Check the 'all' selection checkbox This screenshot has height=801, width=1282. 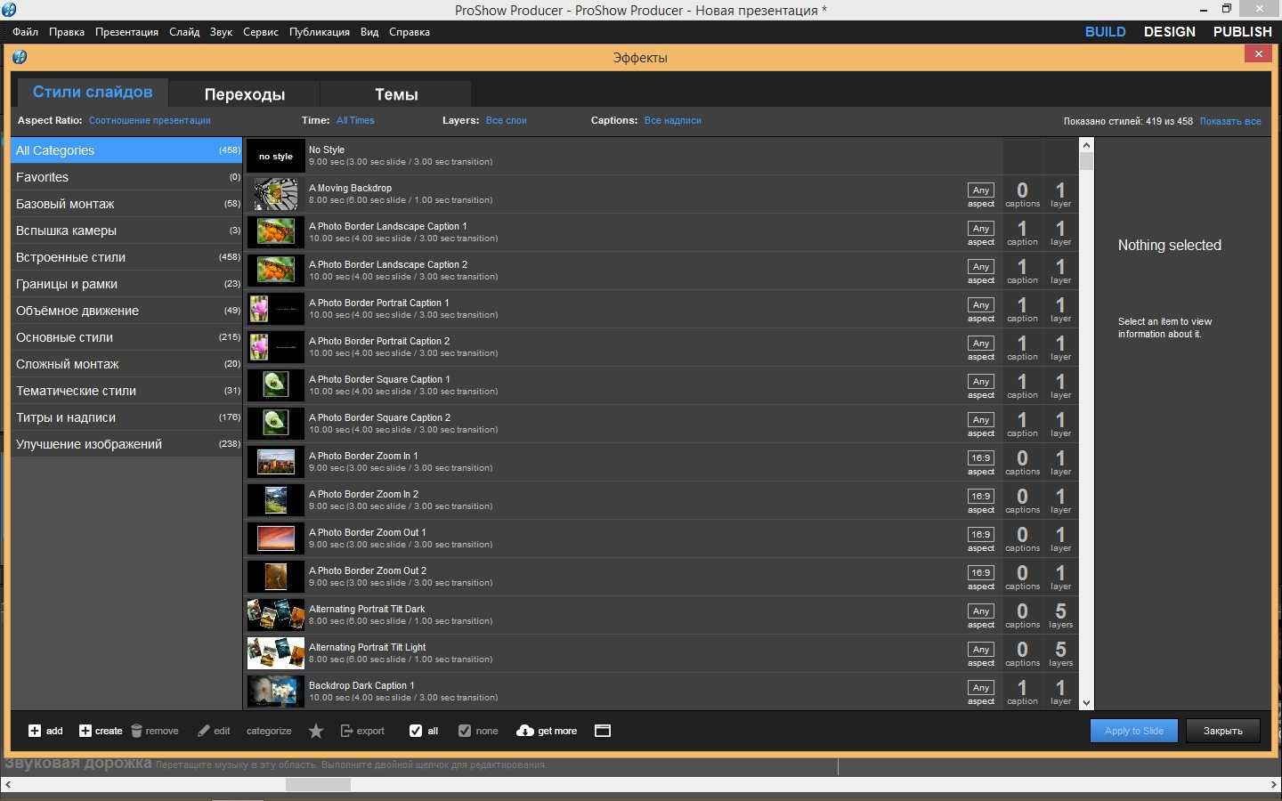tap(416, 731)
